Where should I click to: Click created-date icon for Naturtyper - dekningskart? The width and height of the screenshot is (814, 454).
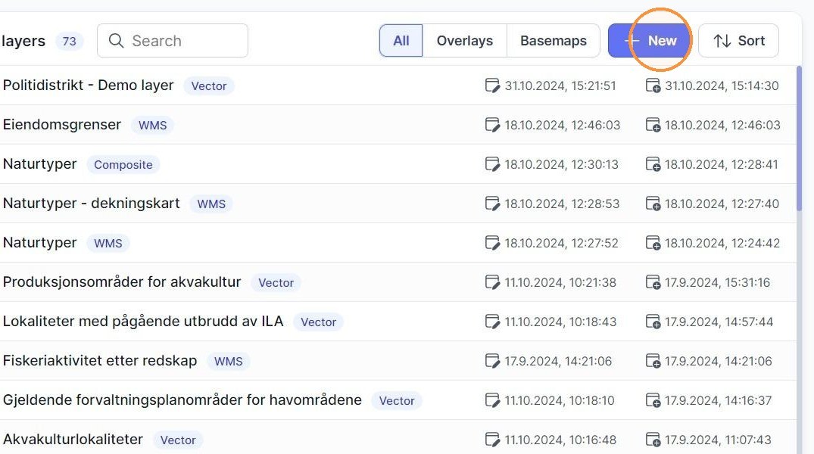pos(653,204)
